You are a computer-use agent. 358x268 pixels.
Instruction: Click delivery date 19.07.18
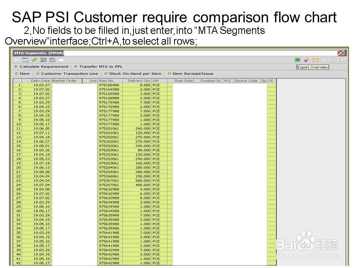[x=36, y=163]
